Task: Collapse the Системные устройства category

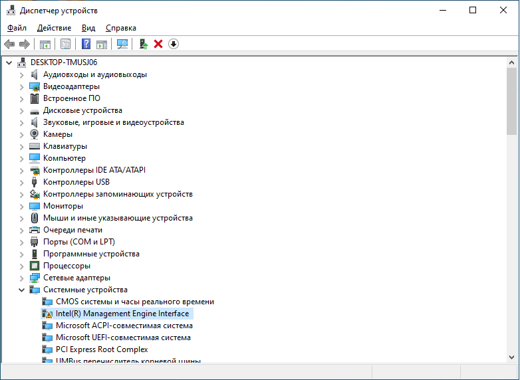Action: click(x=21, y=290)
